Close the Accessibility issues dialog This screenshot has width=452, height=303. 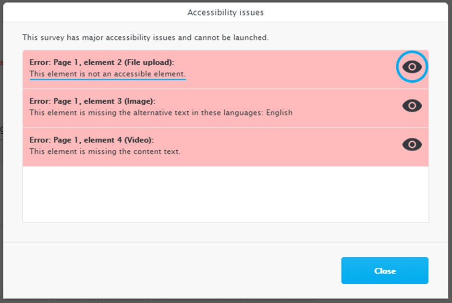tap(385, 270)
